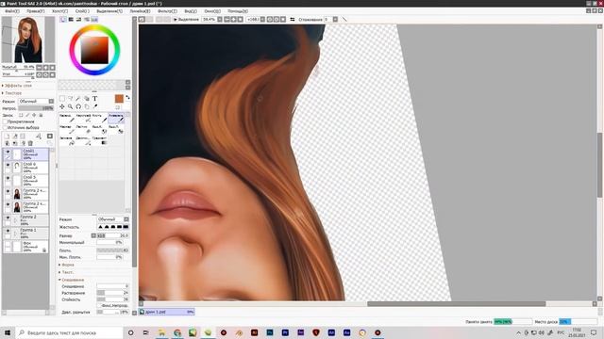Click the canvas horizontal scrollbar
Viewport: 604px width, 339px height.
[456, 303]
